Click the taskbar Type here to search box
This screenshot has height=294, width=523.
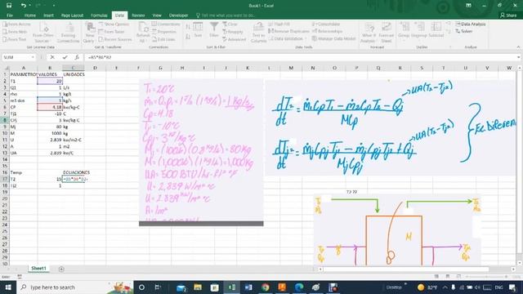point(74,287)
